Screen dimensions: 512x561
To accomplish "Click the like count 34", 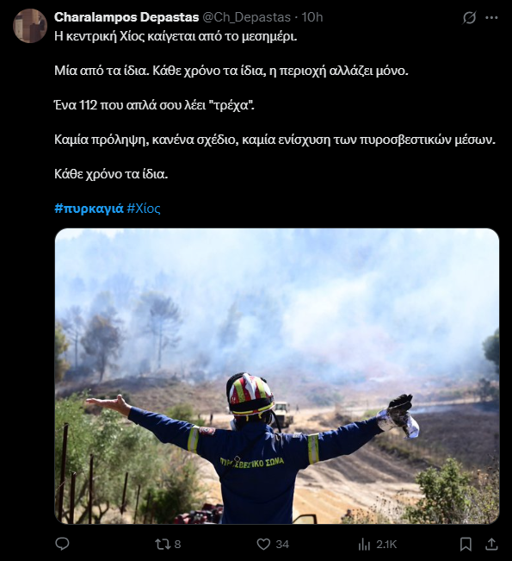I will [282, 545].
